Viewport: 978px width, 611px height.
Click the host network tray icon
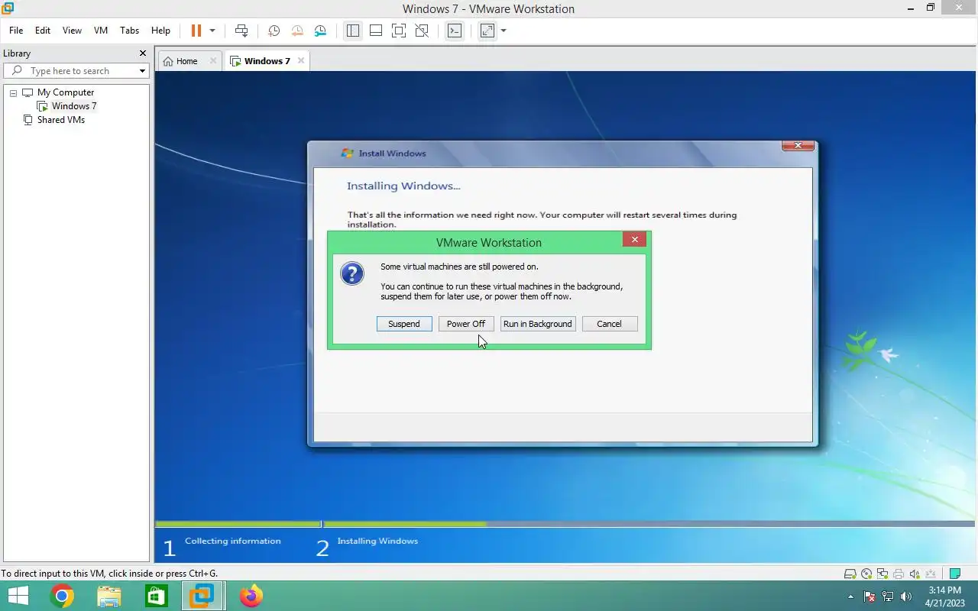pyautogui.click(x=888, y=596)
